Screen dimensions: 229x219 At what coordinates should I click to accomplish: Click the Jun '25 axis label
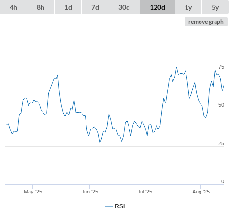click(x=89, y=192)
